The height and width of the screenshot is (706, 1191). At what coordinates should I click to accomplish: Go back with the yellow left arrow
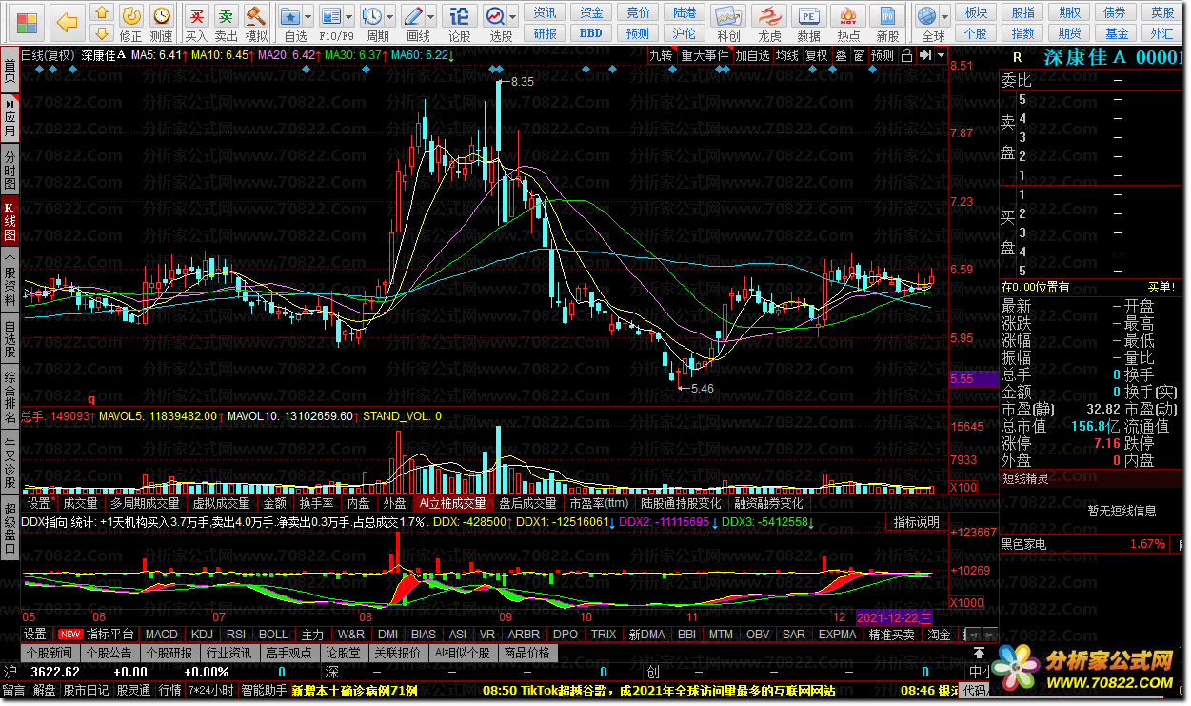click(67, 21)
